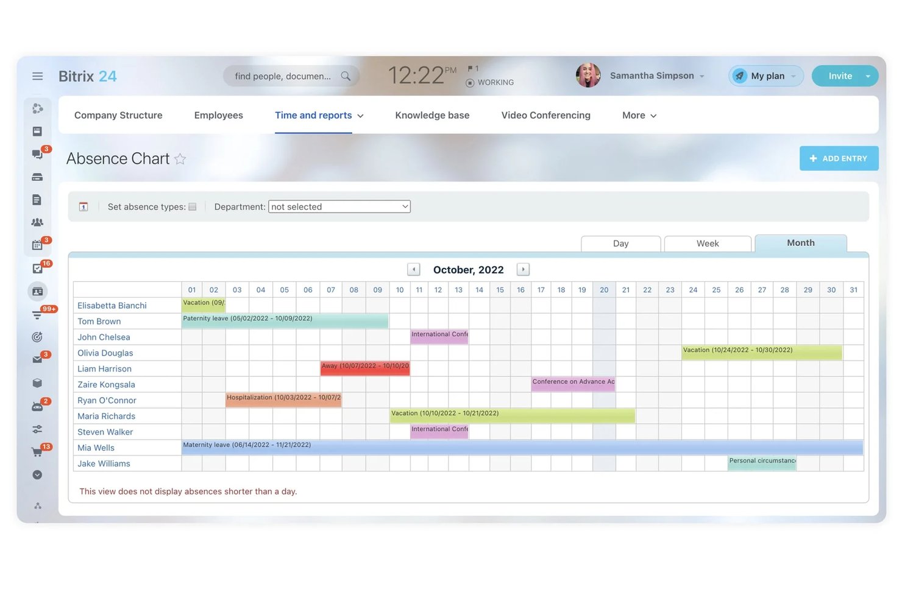The height and width of the screenshot is (601, 902).
Task: Open Liam Harrison's red Away absence bar
Action: click(365, 368)
